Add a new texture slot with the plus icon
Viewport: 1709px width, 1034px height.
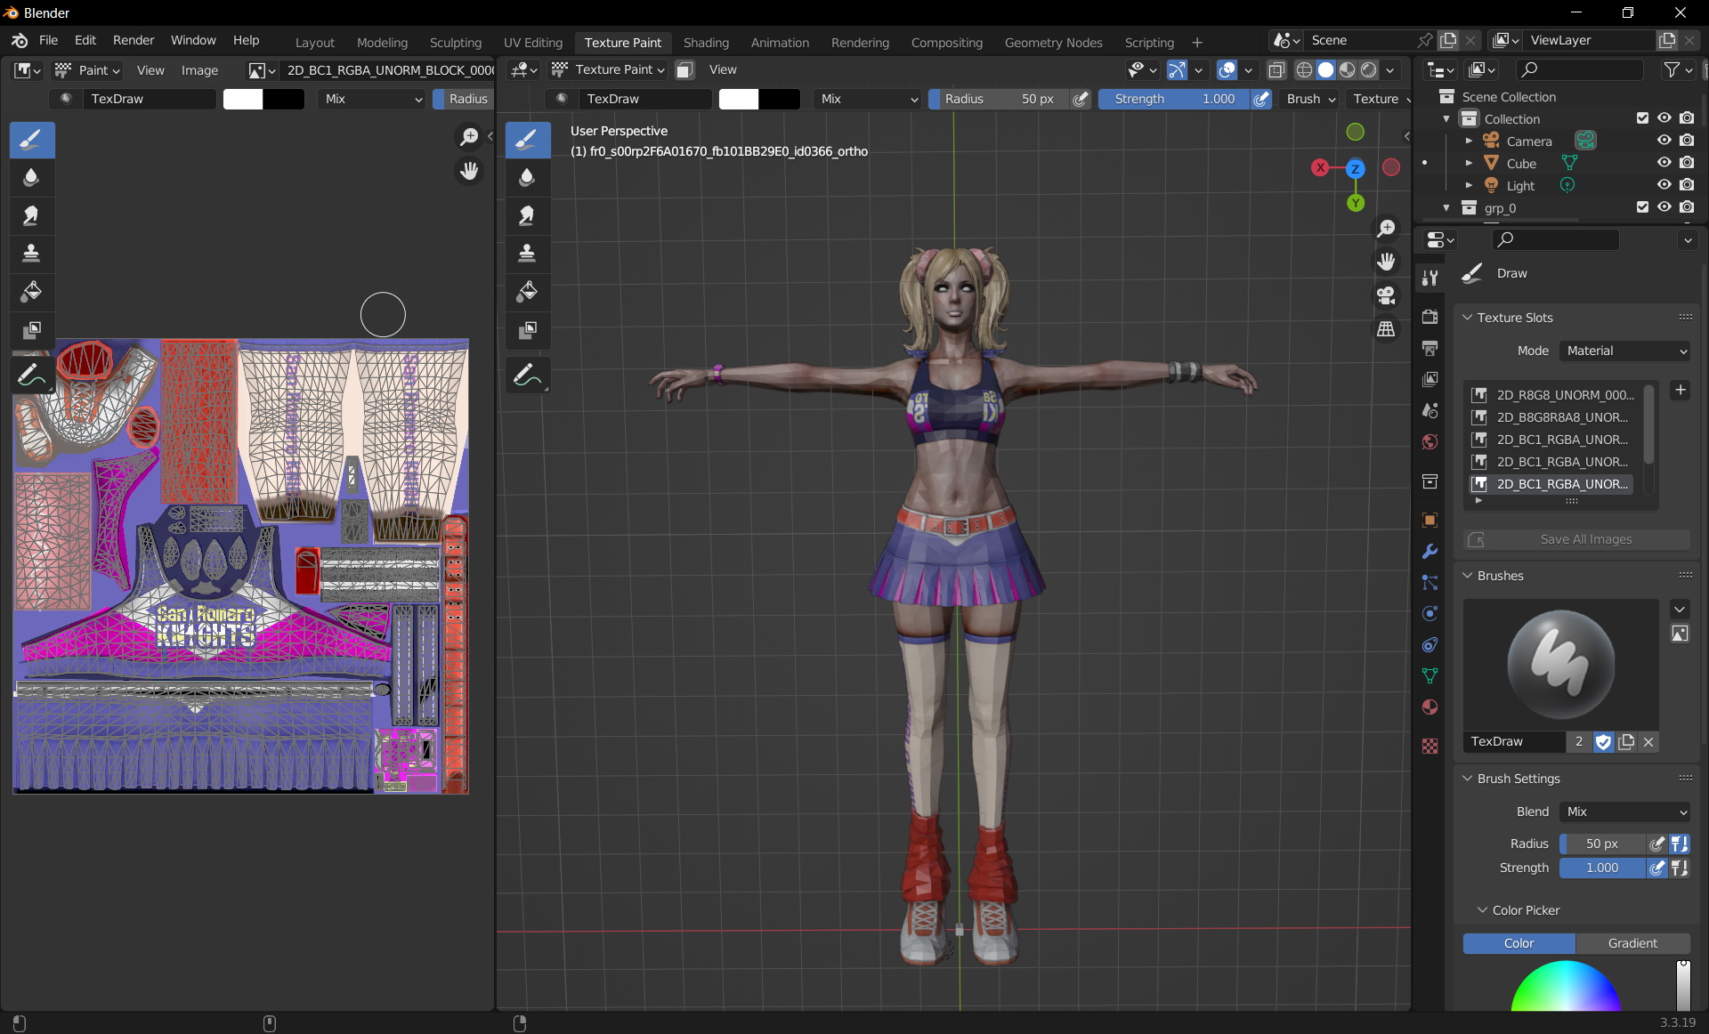tap(1681, 391)
